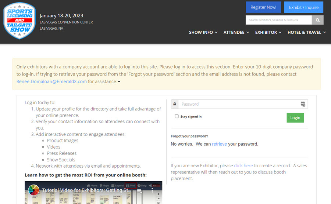Click the Exhibit / Inquire button
This screenshot has width=331, height=204.
pos(303,7)
